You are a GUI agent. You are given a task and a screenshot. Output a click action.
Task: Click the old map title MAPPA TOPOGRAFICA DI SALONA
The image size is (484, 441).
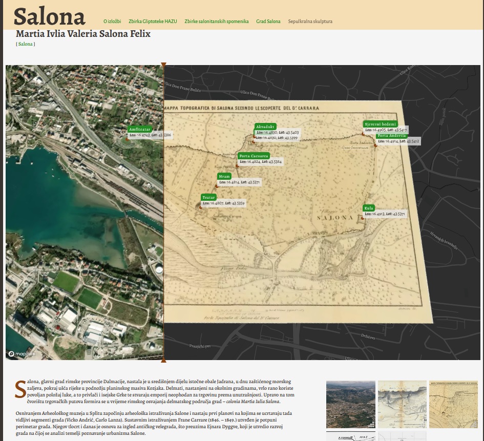(x=241, y=108)
